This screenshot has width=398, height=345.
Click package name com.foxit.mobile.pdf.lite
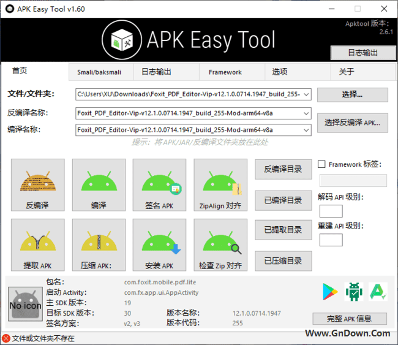point(160,282)
